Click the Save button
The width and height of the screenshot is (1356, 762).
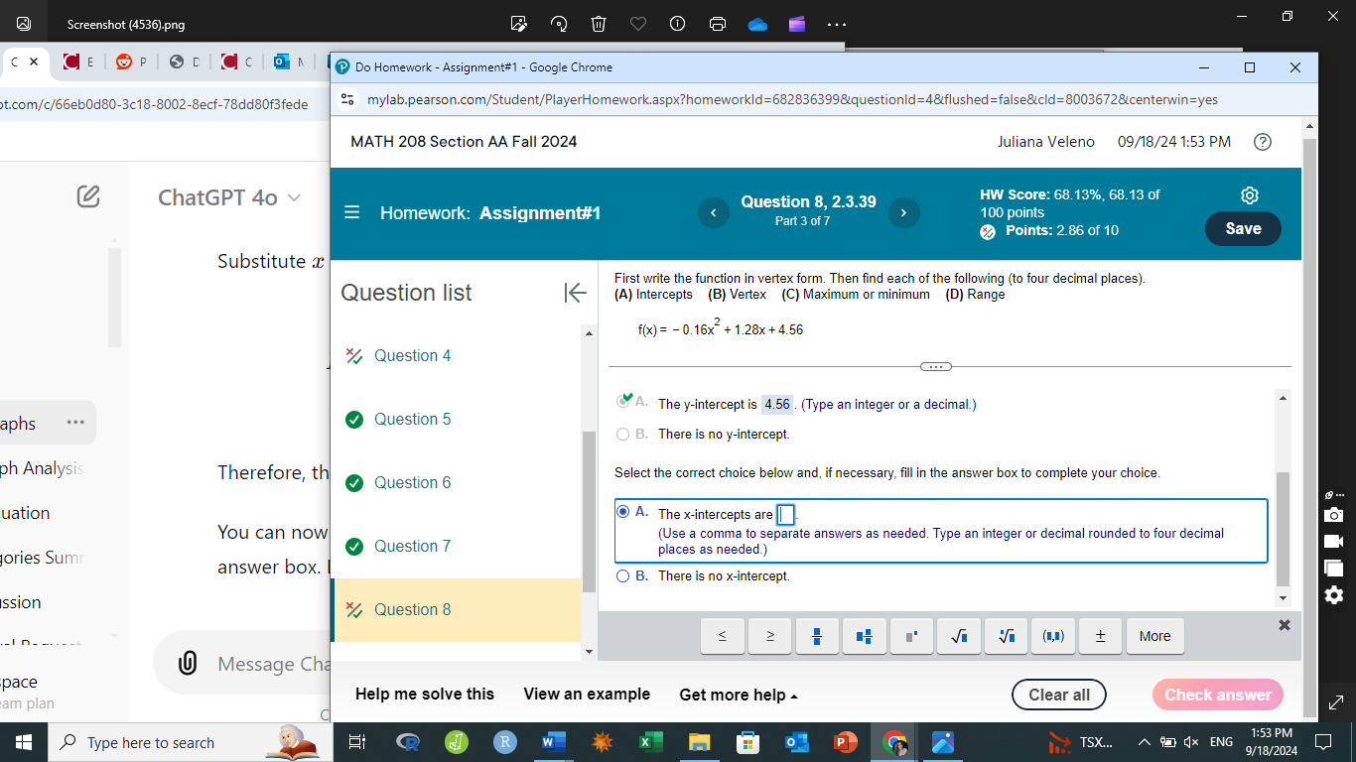(1243, 228)
